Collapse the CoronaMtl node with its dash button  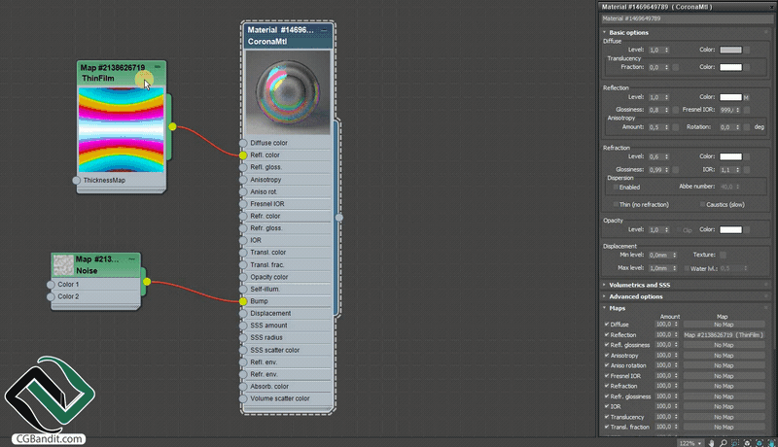coord(324,30)
